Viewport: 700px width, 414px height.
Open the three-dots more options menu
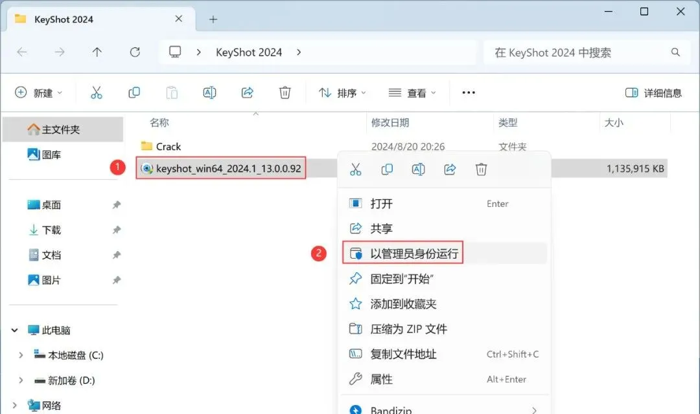point(469,93)
